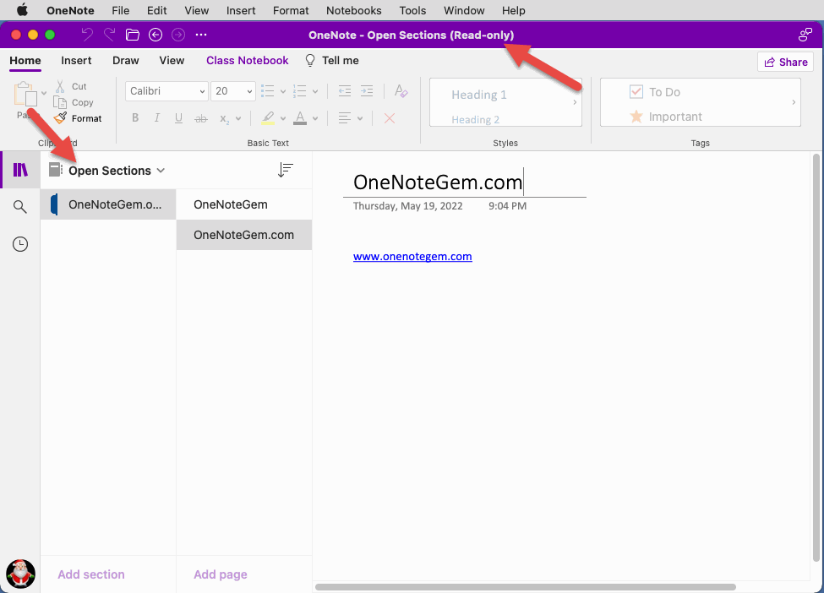Open the Apple menu
824x593 pixels.
[22, 10]
